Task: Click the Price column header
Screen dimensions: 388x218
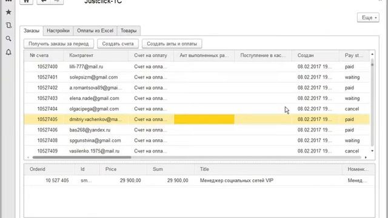Action: [x=123, y=170]
